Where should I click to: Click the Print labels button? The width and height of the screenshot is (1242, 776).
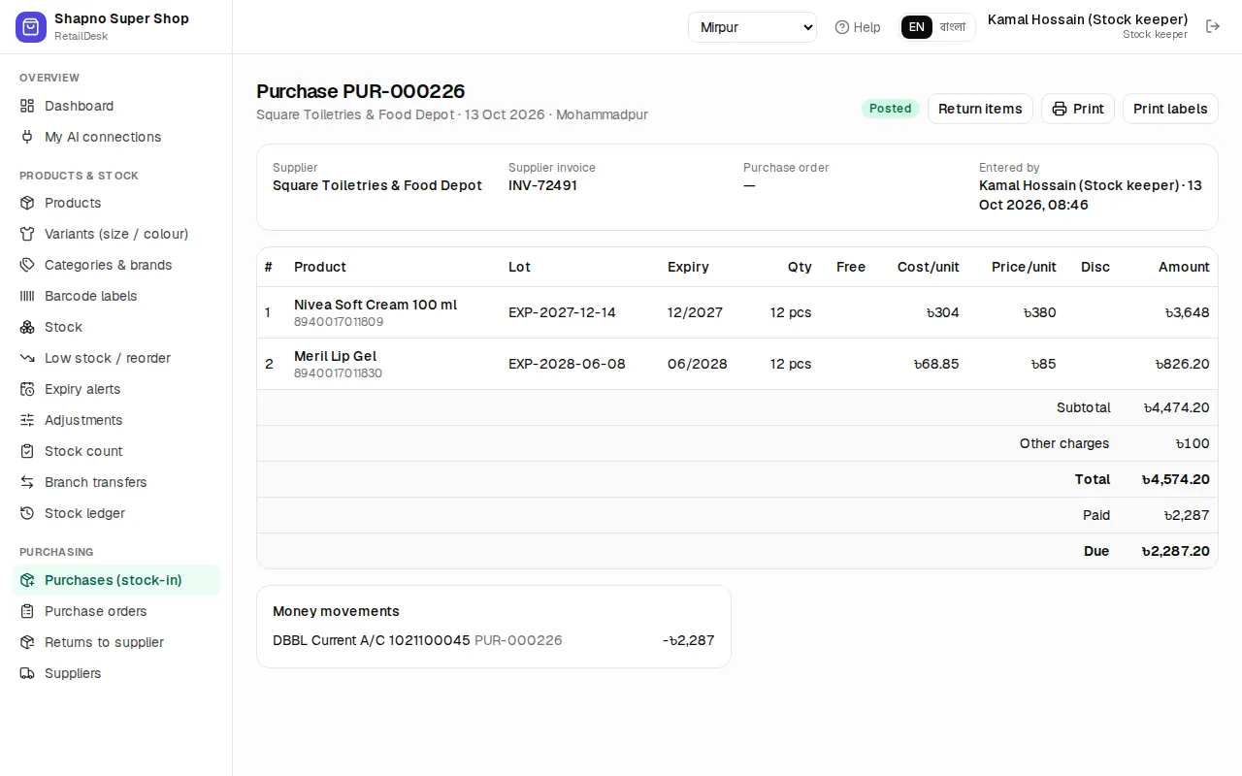(1170, 109)
